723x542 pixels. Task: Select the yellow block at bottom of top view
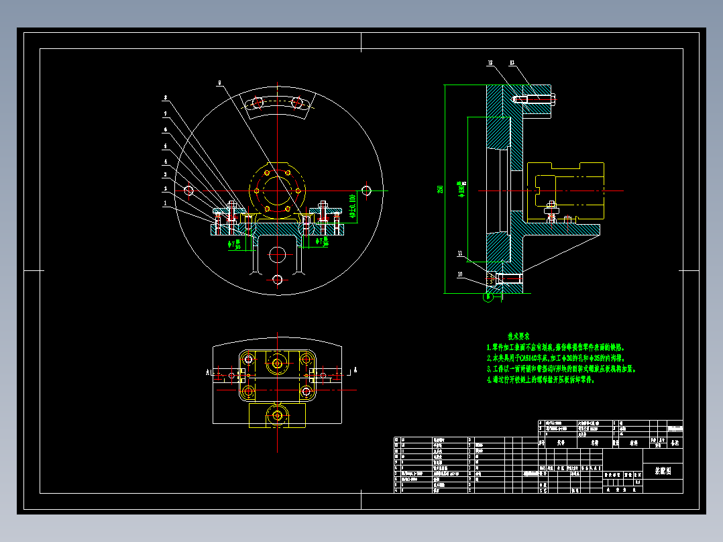click(x=277, y=415)
